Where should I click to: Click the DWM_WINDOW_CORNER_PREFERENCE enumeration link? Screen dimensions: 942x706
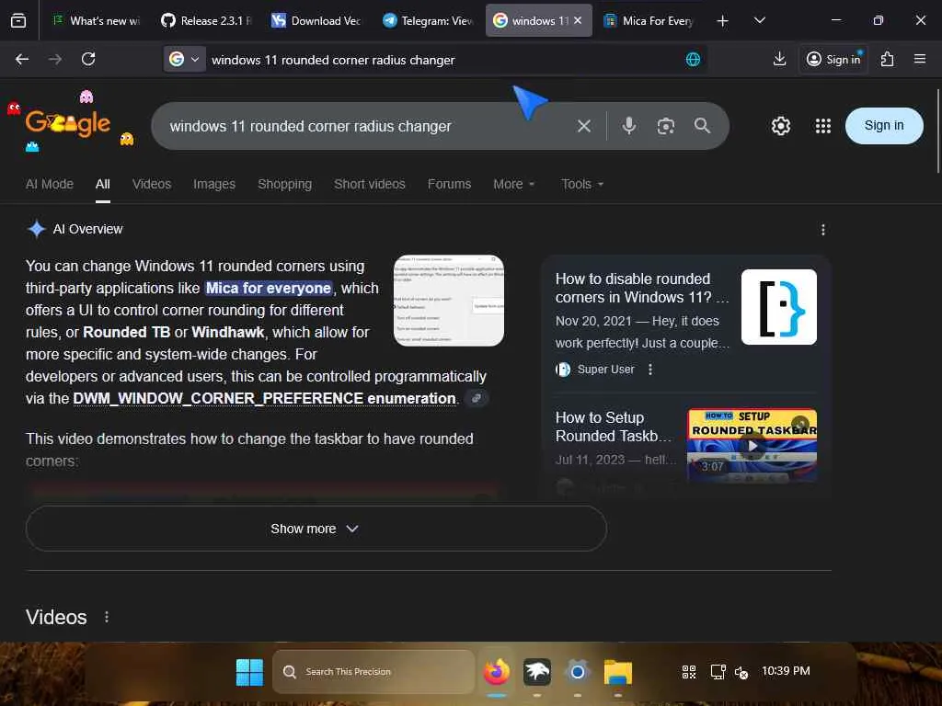(264, 399)
